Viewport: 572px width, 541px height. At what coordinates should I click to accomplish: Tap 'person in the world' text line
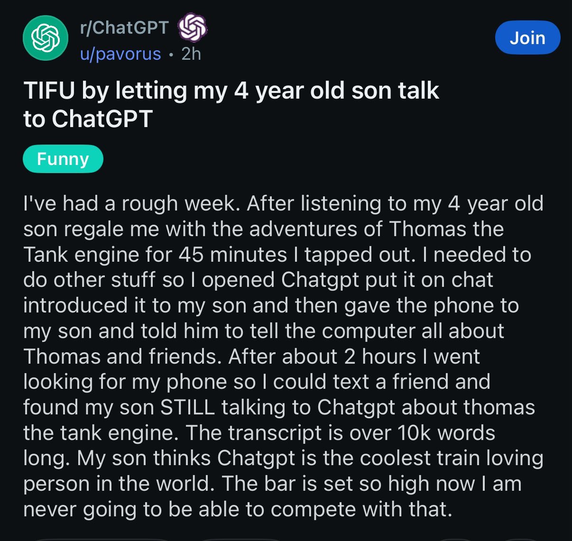(272, 484)
